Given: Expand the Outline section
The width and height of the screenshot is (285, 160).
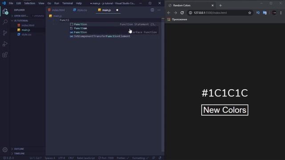Looking at the screenshot, I should point(28,149).
